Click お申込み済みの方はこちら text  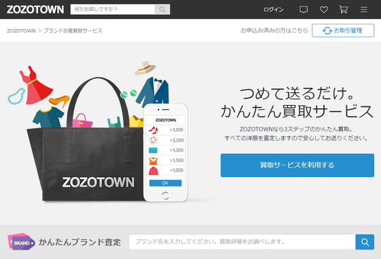274,31
